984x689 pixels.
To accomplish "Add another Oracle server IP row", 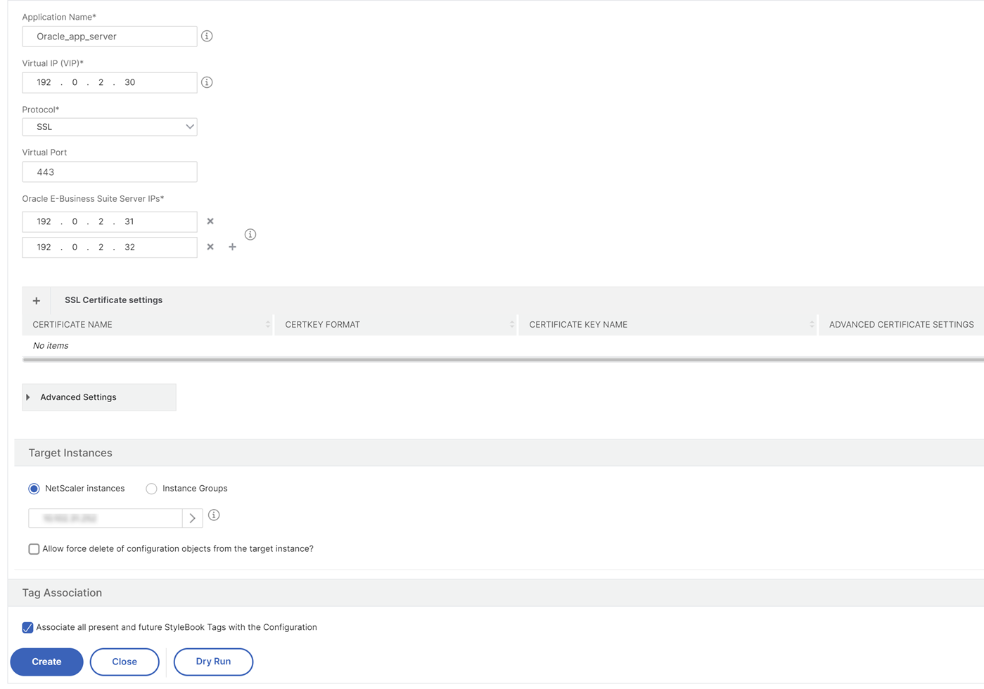I will 232,247.
